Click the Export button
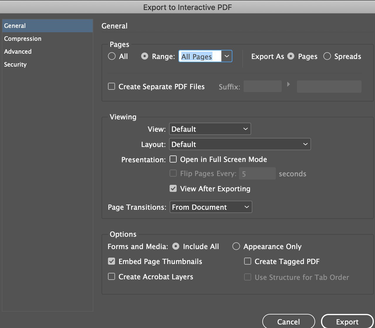 tap(347, 322)
